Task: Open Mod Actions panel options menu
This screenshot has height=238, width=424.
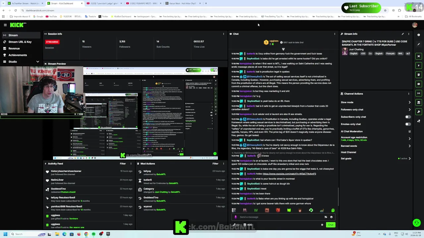Action: point(223,164)
